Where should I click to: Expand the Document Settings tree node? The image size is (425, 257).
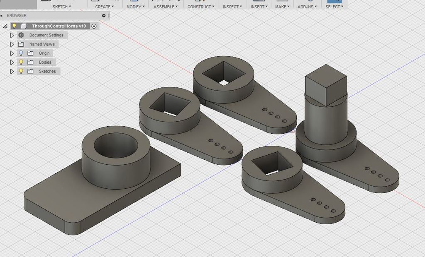(x=12, y=35)
